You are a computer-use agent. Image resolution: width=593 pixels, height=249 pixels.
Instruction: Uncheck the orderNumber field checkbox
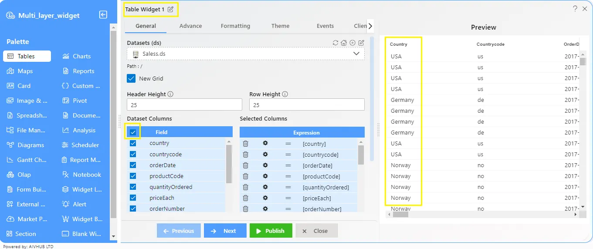(x=133, y=209)
